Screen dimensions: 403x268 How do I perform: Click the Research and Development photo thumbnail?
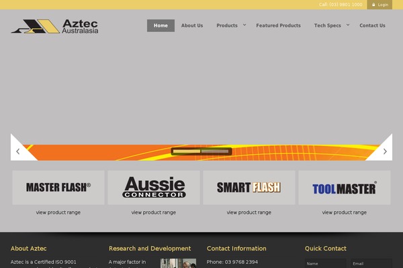(x=179, y=263)
